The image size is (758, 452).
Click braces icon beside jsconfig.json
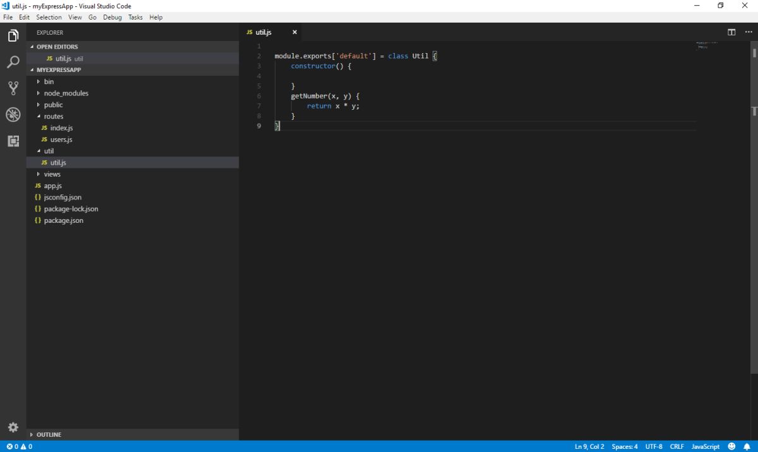tap(38, 198)
